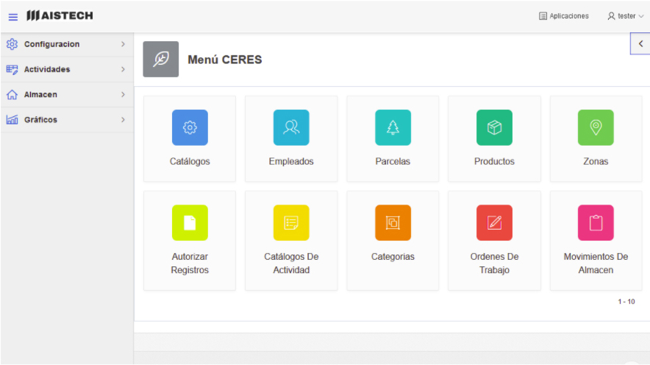Open the Productos box icon

point(495,127)
